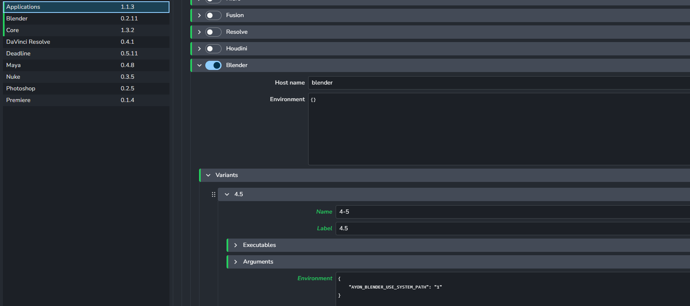Click the drag handle beside variant 4.5
The width and height of the screenshot is (690, 306).
pos(214,194)
